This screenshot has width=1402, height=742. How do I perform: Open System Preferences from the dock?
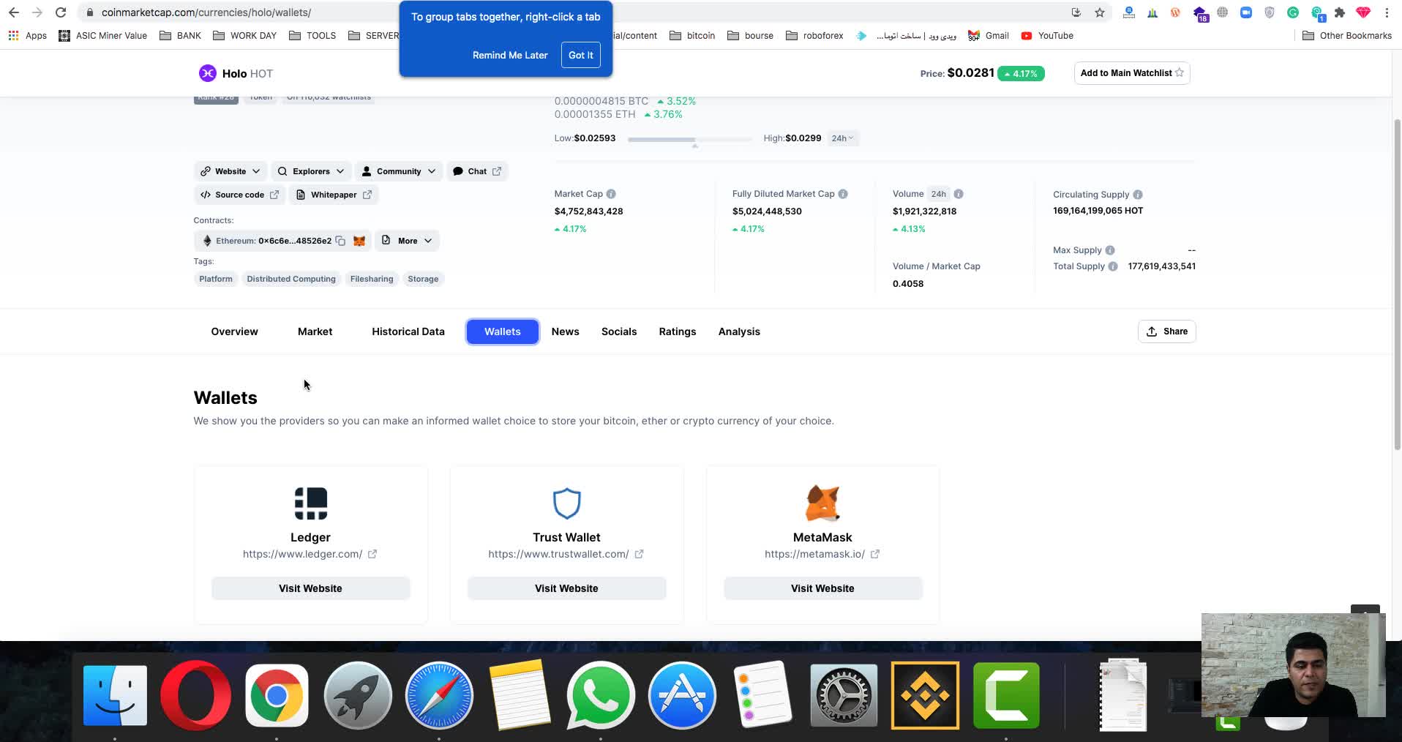pyautogui.click(x=844, y=695)
